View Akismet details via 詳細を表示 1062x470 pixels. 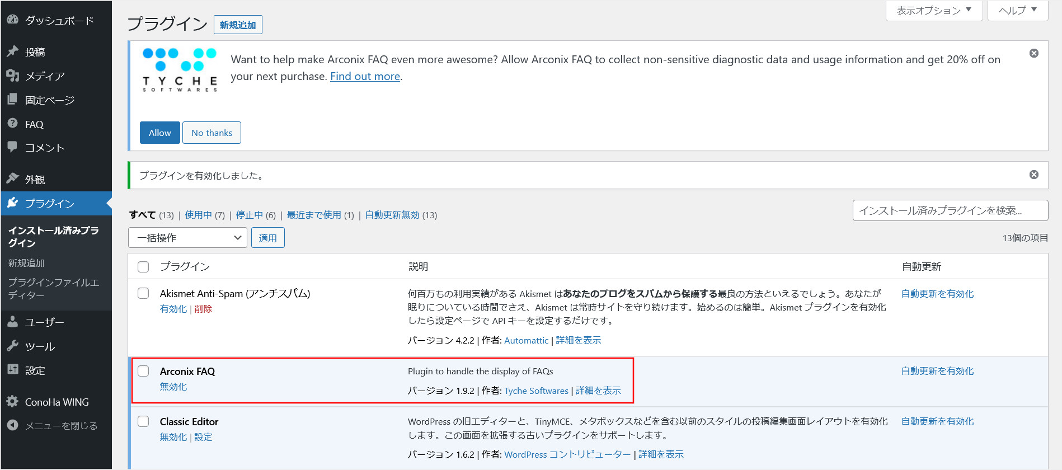click(x=578, y=340)
